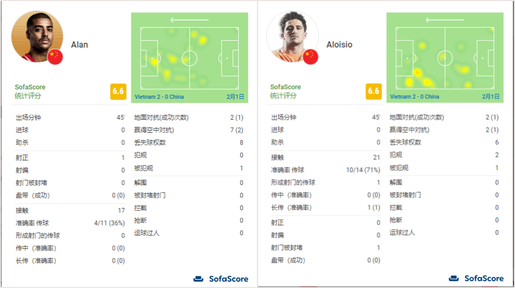This screenshot has width=515, height=288.
Task: Click Alan's player portrait photo
Action: click(x=37, y=37)
